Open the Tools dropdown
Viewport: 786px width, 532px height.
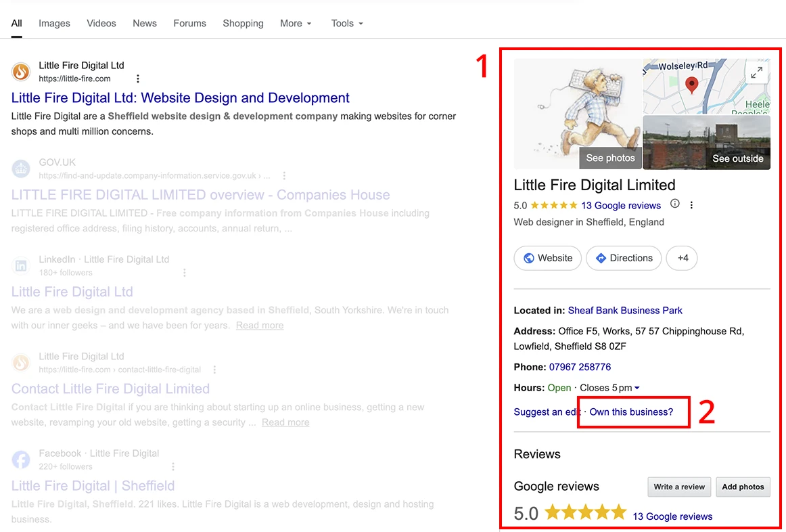pos(347,24)
